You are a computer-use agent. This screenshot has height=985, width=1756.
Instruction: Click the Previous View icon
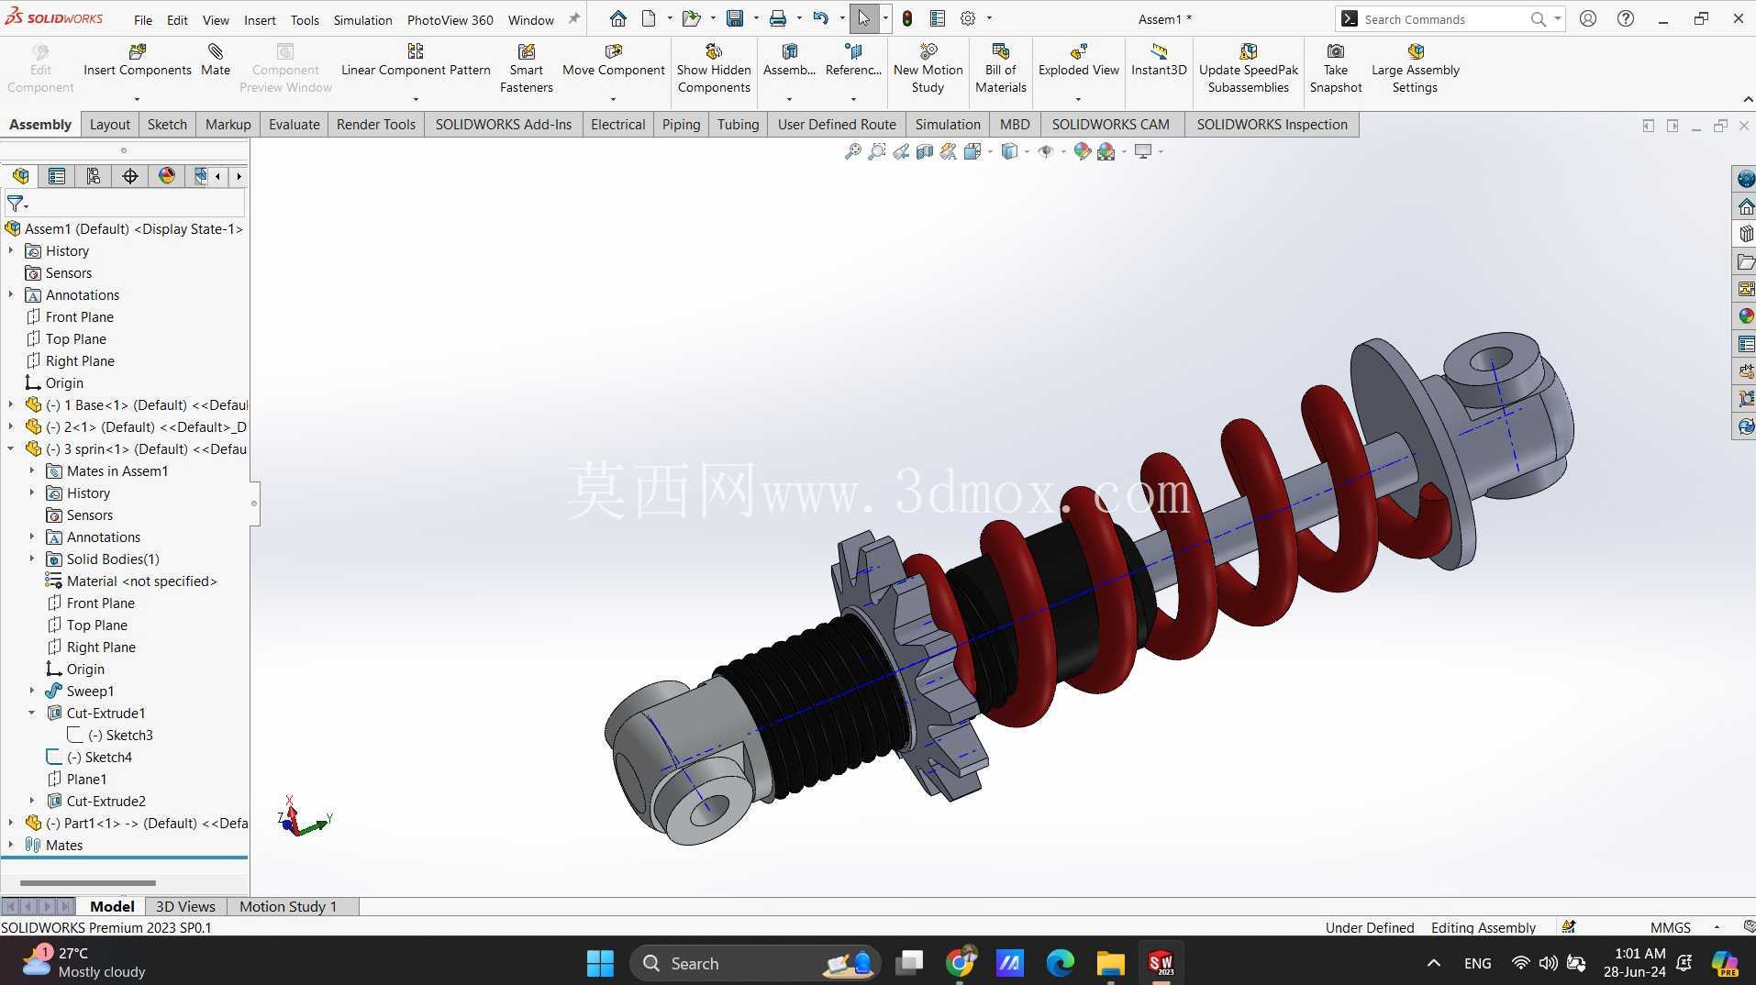click(x=901, y=151)
